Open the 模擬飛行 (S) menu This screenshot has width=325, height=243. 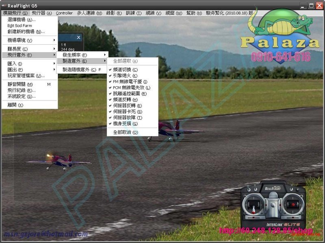pos(15,13)
